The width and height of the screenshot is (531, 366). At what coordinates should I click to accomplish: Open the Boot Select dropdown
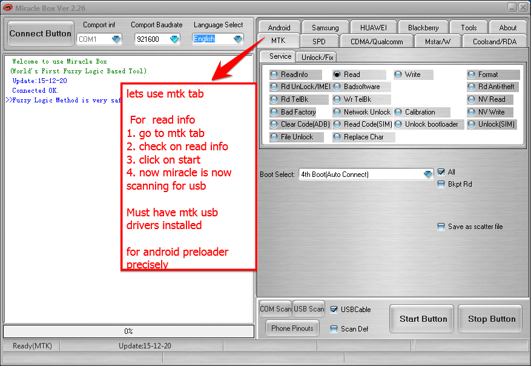click(x=427, y=174)
